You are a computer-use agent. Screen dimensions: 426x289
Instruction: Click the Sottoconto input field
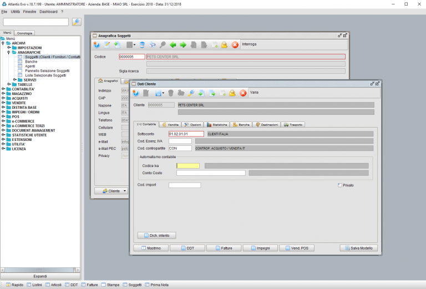click(186, 134)
